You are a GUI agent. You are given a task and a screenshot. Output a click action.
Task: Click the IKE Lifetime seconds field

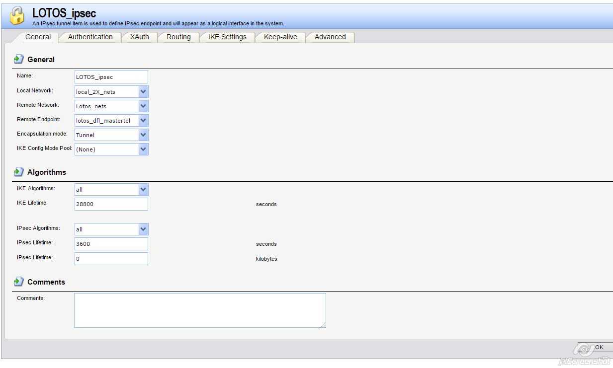[x=111, y=204]
